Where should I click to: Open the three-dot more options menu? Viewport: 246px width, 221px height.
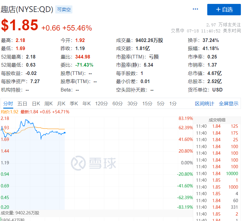195,9
